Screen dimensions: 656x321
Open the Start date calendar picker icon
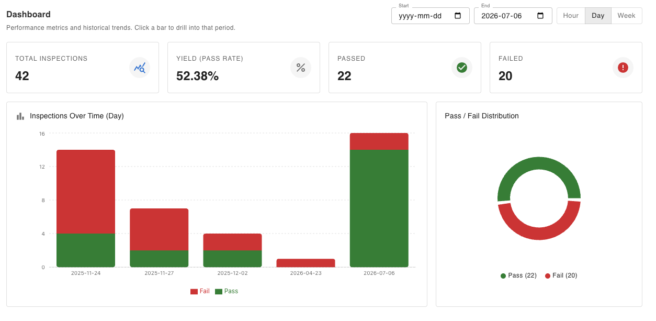click(x=458, y=16)
